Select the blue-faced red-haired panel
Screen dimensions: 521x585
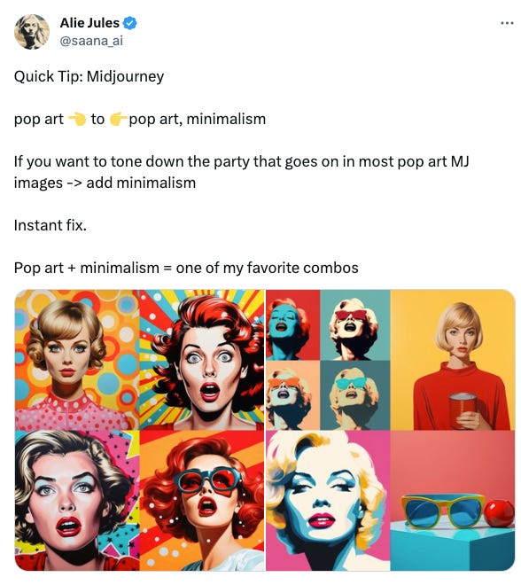[292, 325]
